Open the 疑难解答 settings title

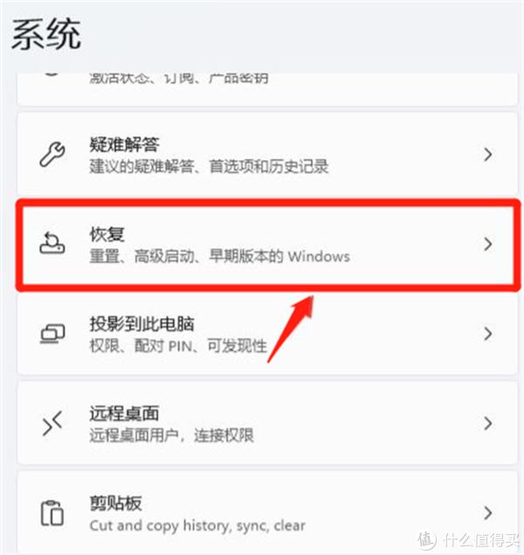pos(124,144)
